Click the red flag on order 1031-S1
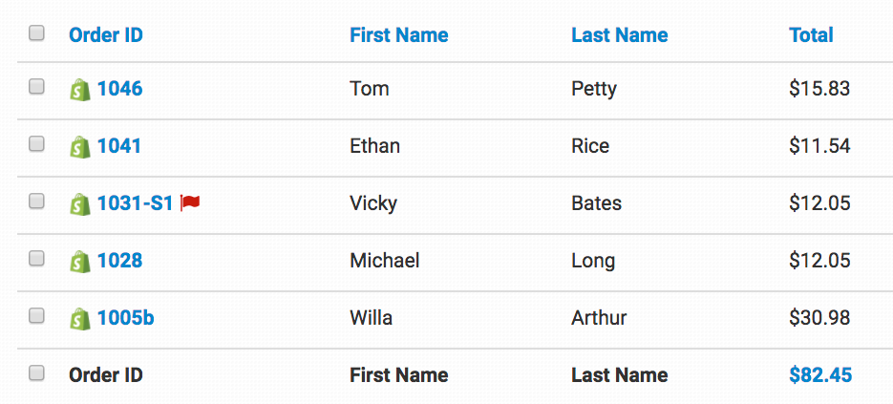 click(190, 203)
